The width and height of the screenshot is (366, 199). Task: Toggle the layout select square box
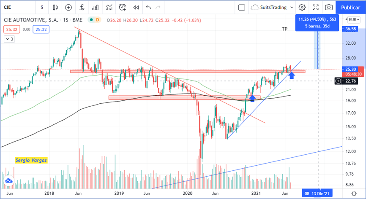[242, 7]
